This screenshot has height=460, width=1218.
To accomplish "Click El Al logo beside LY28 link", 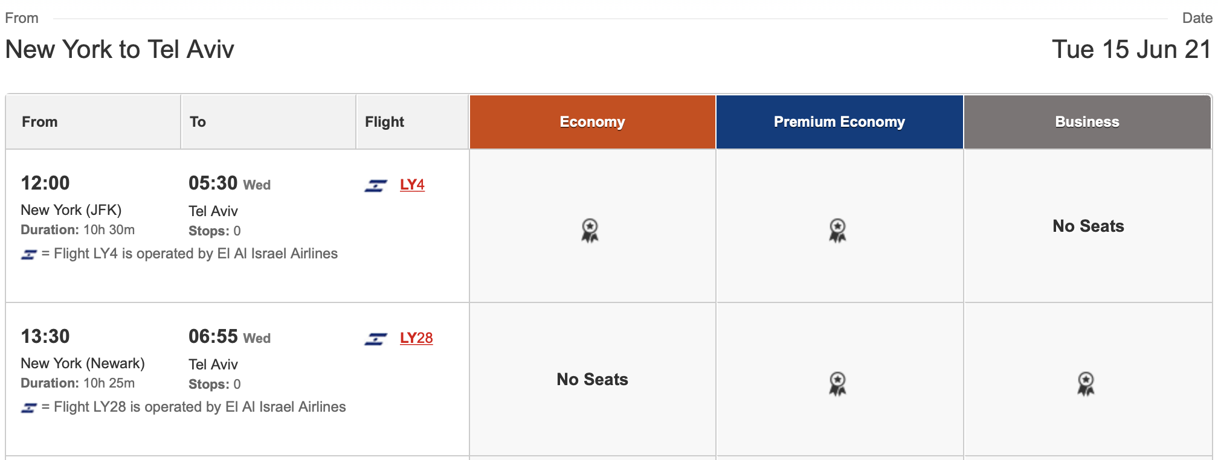I will 376,339.
